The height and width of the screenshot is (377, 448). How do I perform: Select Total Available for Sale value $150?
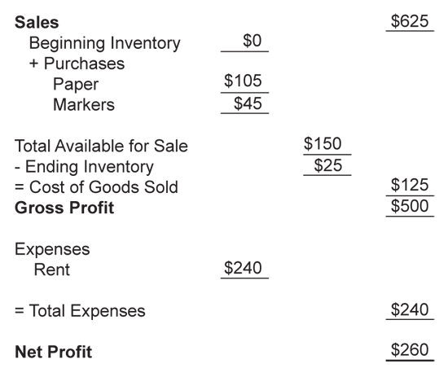(x=323, y=143)
